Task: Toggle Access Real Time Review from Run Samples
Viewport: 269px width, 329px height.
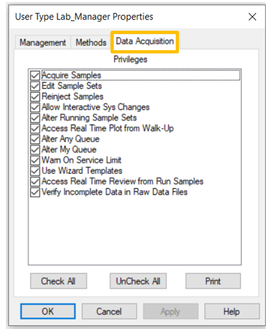Action: [35, 182]
